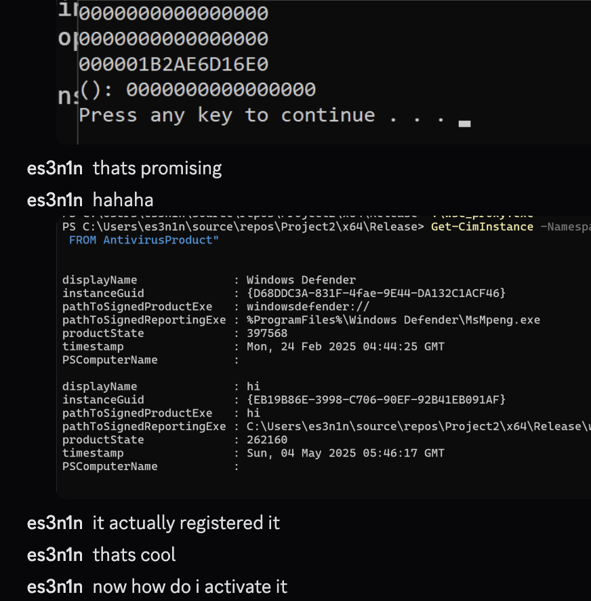Click es3n1n username beside 'hahaha'
The image size is (591, 601).
[x=55, y=201]
